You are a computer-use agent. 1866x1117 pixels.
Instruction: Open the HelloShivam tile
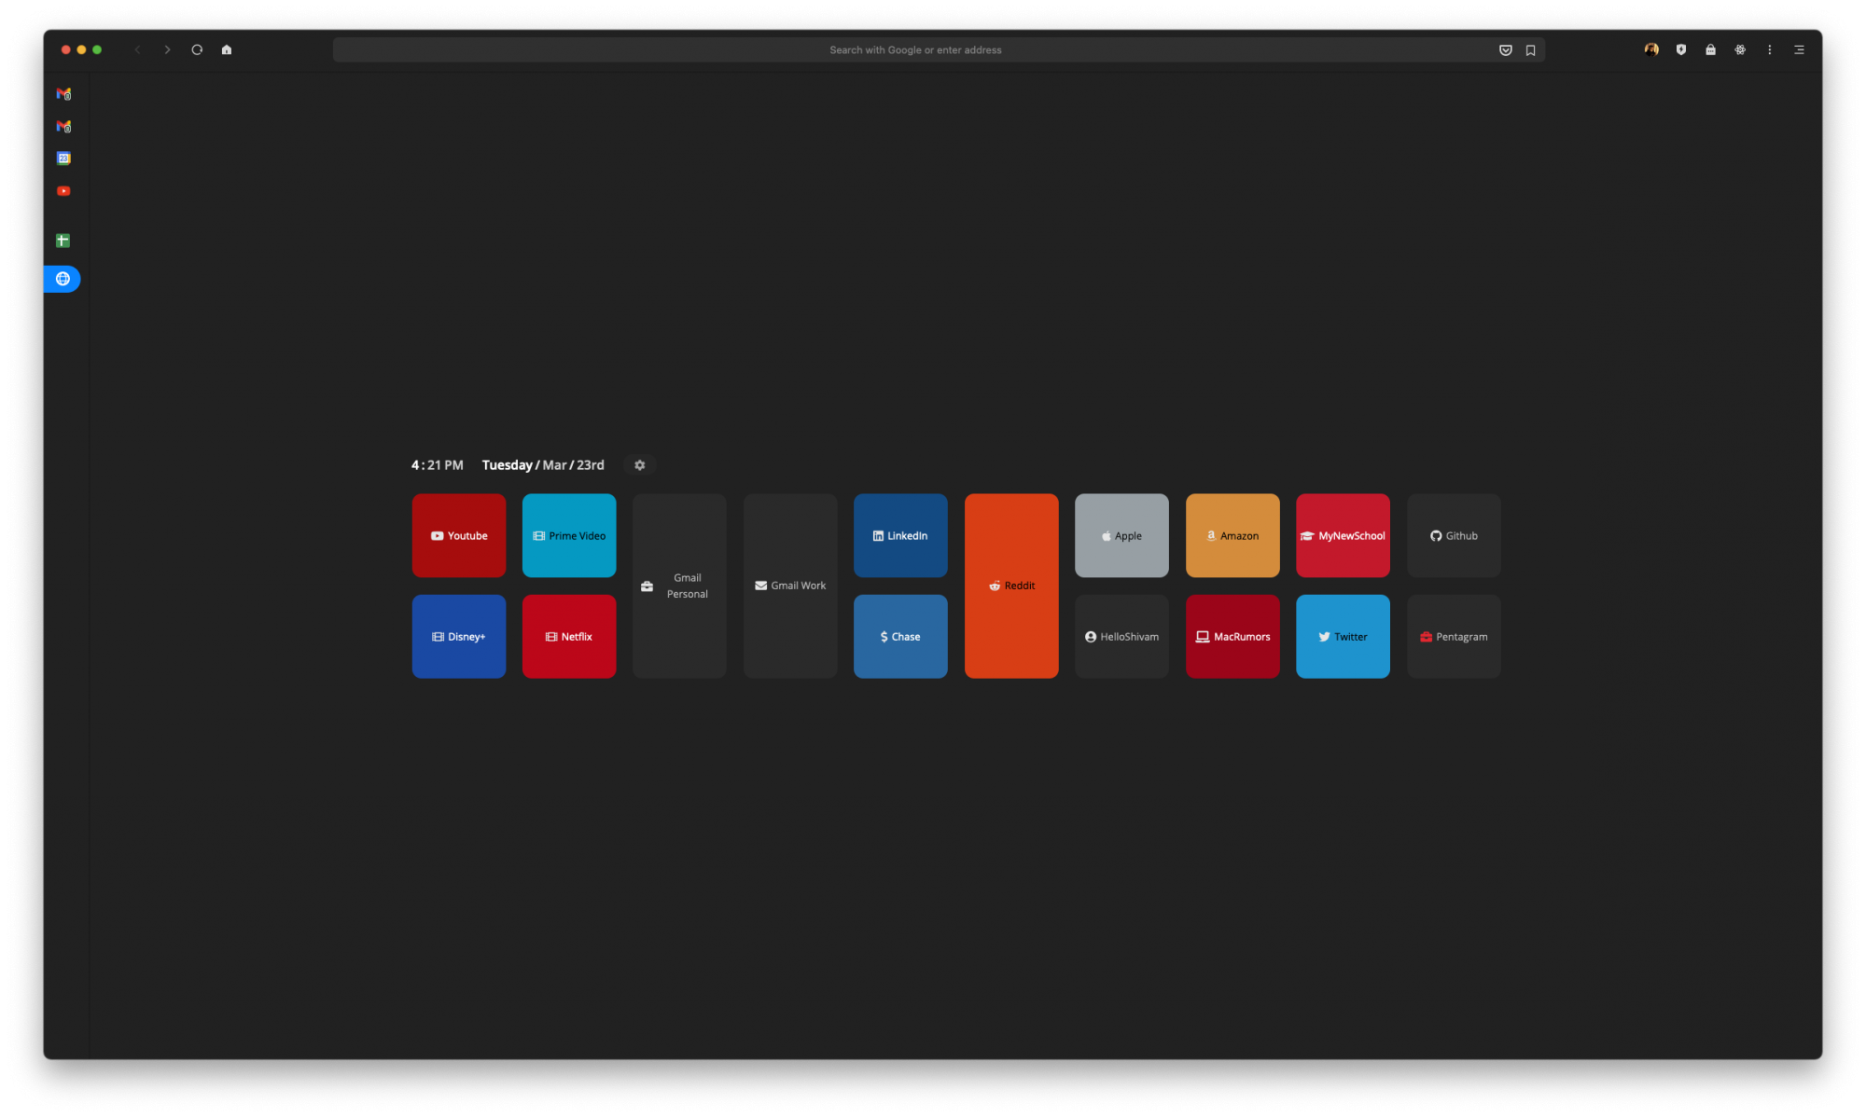click(x=1121, y=636)
